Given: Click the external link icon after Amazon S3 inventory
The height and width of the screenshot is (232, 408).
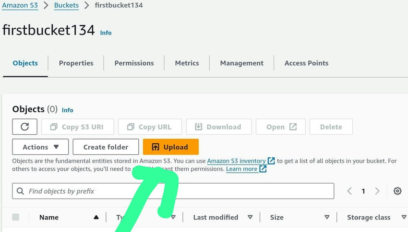Looking at the screenshot, I should tap(271, 161).
